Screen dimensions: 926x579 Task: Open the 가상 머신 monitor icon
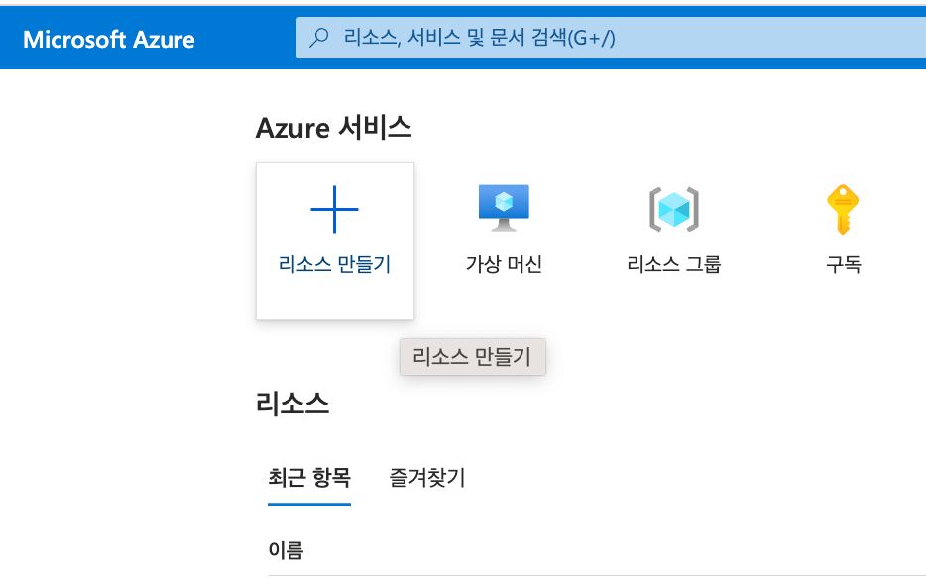pyautogui.click(x=504, y=208)
